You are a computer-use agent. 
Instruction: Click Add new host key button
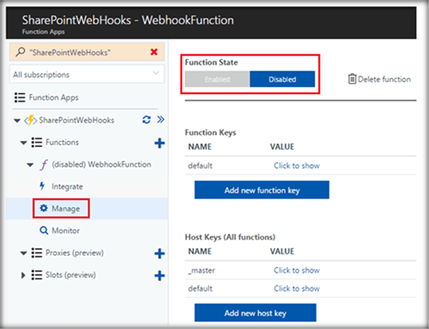point(255,313)
